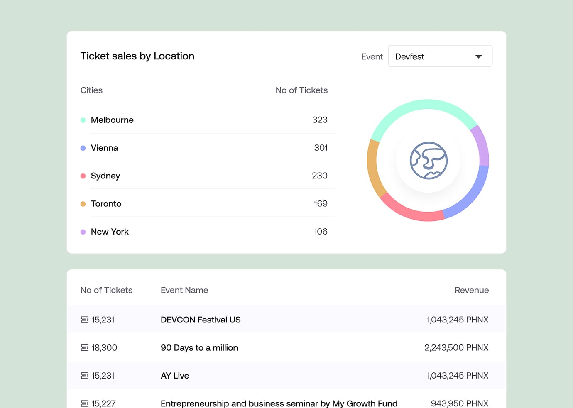Select the Sydney city row
The width and height of the screenshot is (573, 408).
(x=208, y=176)
